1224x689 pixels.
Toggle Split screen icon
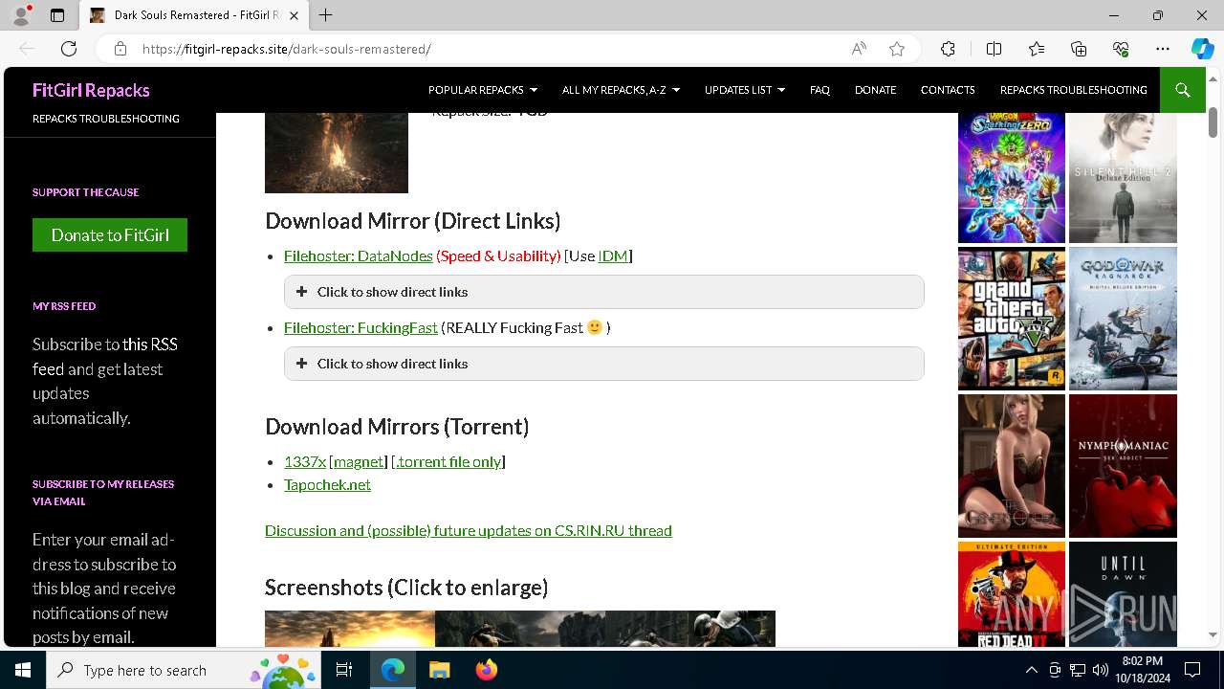[x=994, y=49]
